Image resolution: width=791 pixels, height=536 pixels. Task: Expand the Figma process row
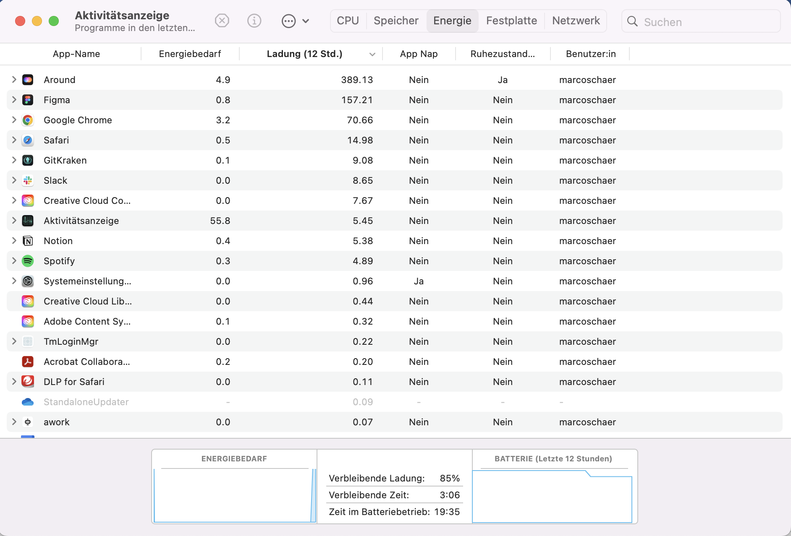[14, 100]
